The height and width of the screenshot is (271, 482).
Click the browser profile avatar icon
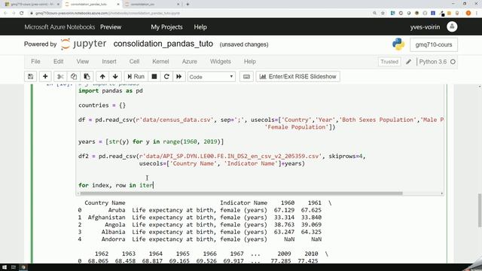[468, 14]
